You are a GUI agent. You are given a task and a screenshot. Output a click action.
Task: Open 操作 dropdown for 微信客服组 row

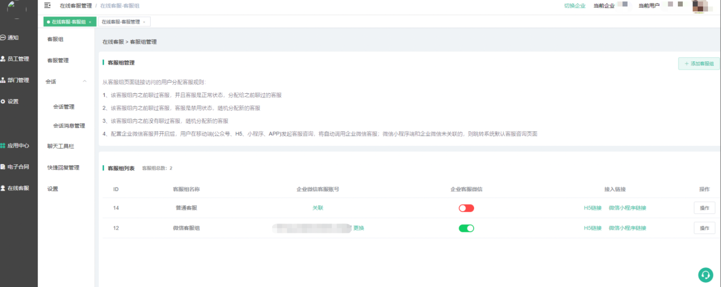pos(704,228)
